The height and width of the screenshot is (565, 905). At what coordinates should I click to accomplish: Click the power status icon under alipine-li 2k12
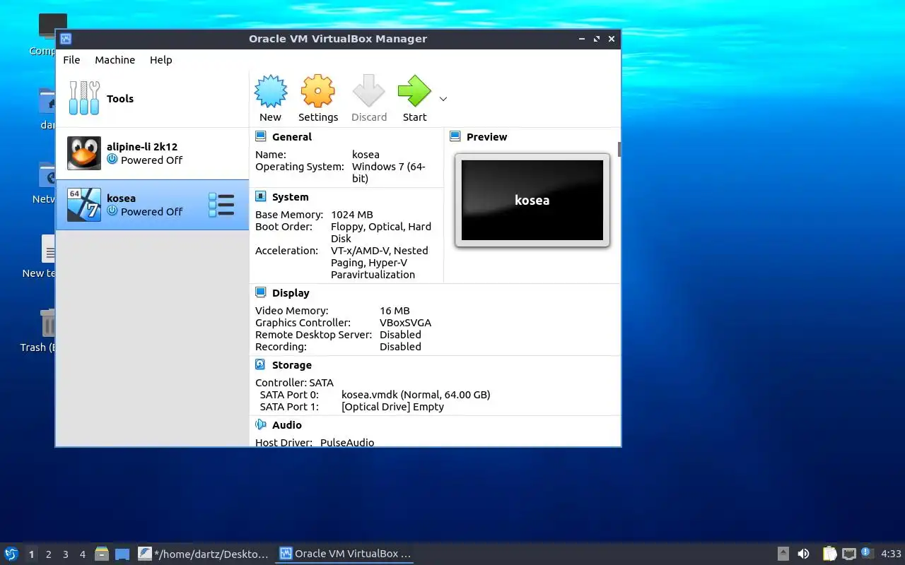click(112, 160)
